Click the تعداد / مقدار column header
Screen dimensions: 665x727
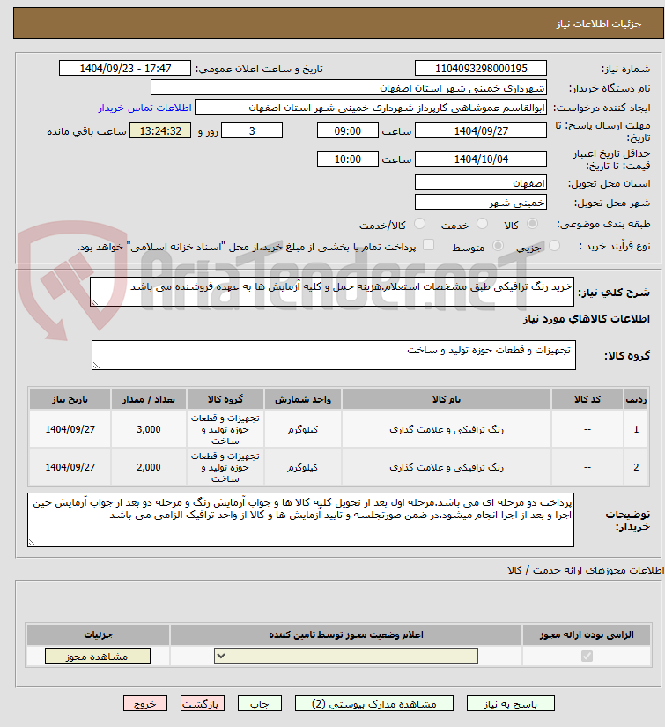[x=148, y=399]
